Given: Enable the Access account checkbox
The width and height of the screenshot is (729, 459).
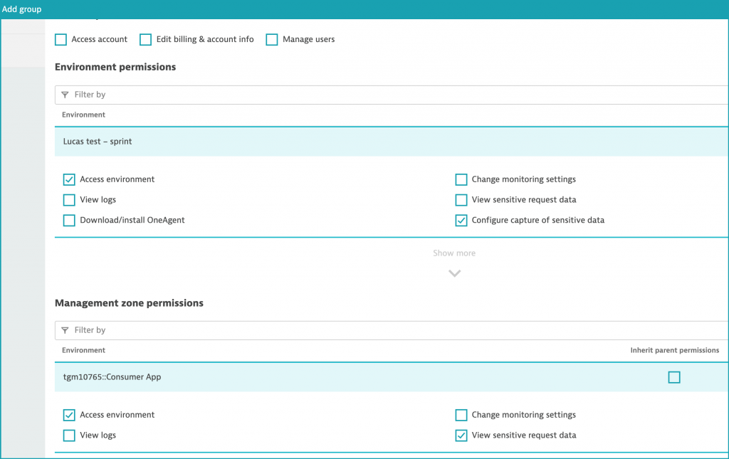Looking at the screenshot, I should (61, 39).
